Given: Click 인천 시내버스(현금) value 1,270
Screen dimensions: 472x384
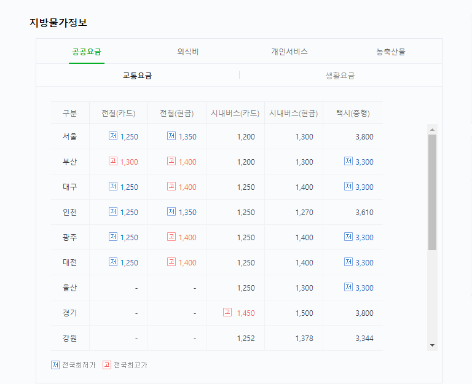Looking at the screenshot, I should click(x=304, y=213).
